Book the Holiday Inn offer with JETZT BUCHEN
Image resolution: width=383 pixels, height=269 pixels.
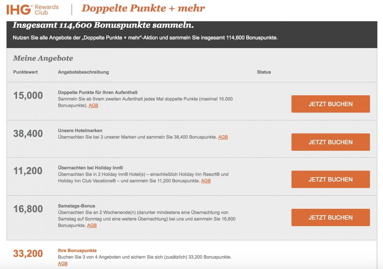(330, 179)
